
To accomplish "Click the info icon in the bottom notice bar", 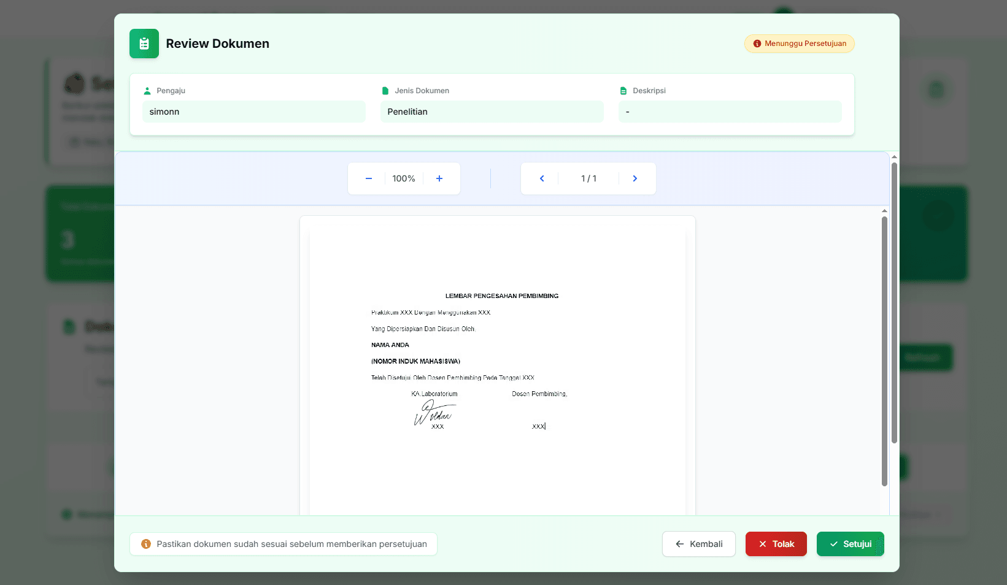I will [145, 544].
